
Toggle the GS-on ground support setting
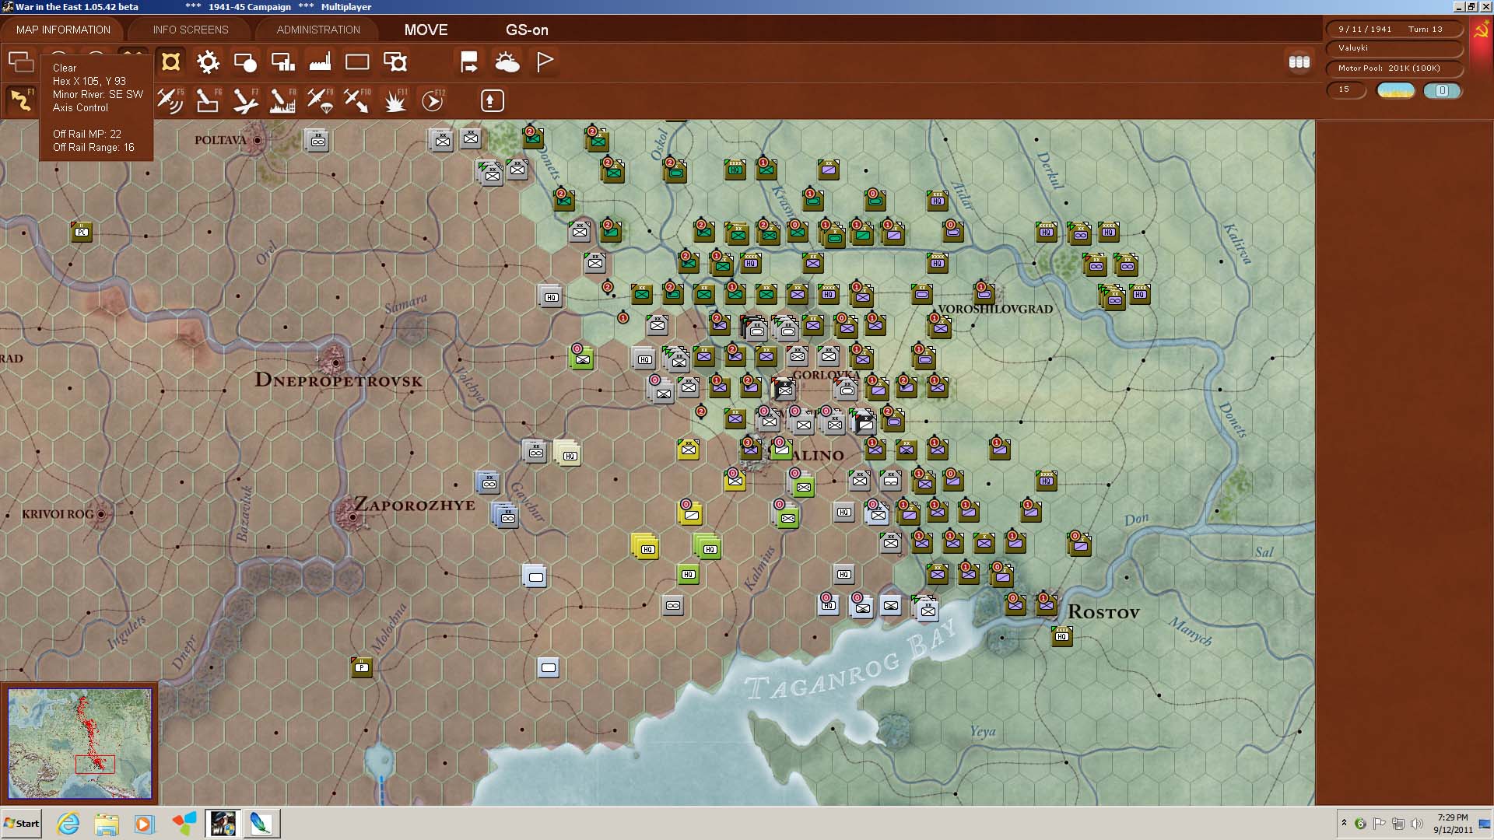click(x=527, y=30)
